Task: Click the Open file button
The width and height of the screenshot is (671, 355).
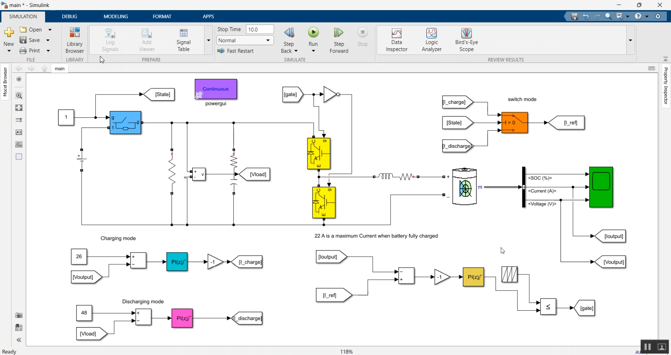Action: pos(31,30)
